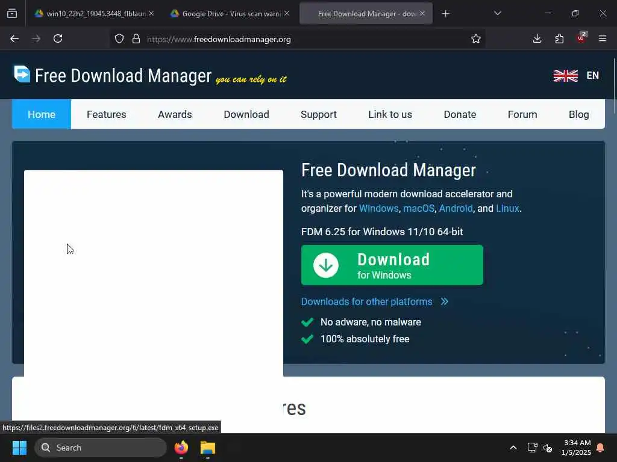Click the Firefox View icon in tab bar

pos(12,13)
